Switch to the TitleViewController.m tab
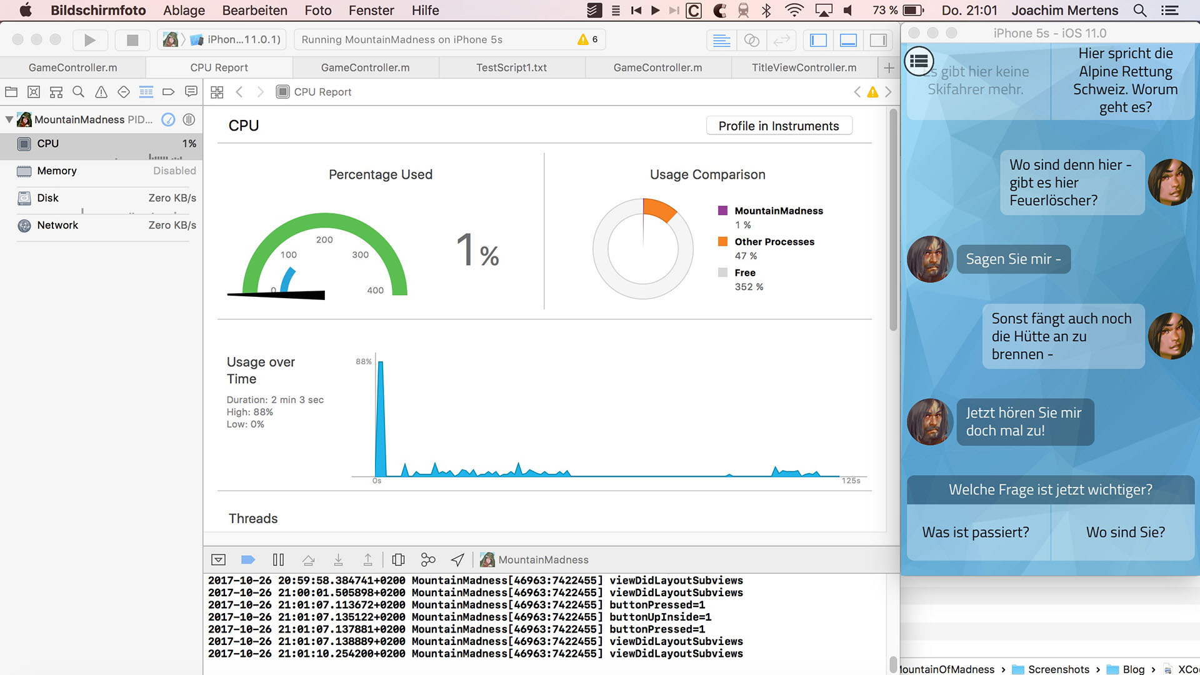The width and height of the screenshot is (1200, 675). coord(804,67)
